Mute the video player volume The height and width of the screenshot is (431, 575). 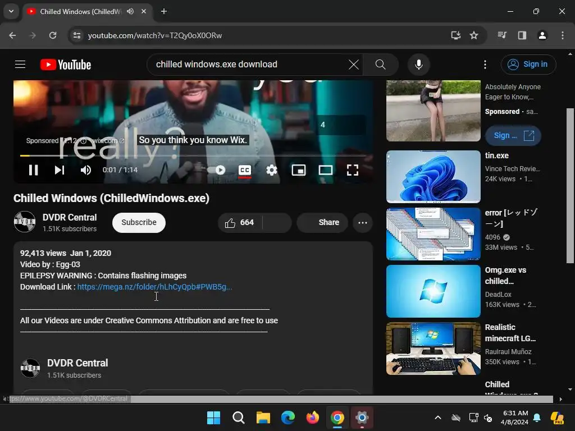tap(86, 169)
